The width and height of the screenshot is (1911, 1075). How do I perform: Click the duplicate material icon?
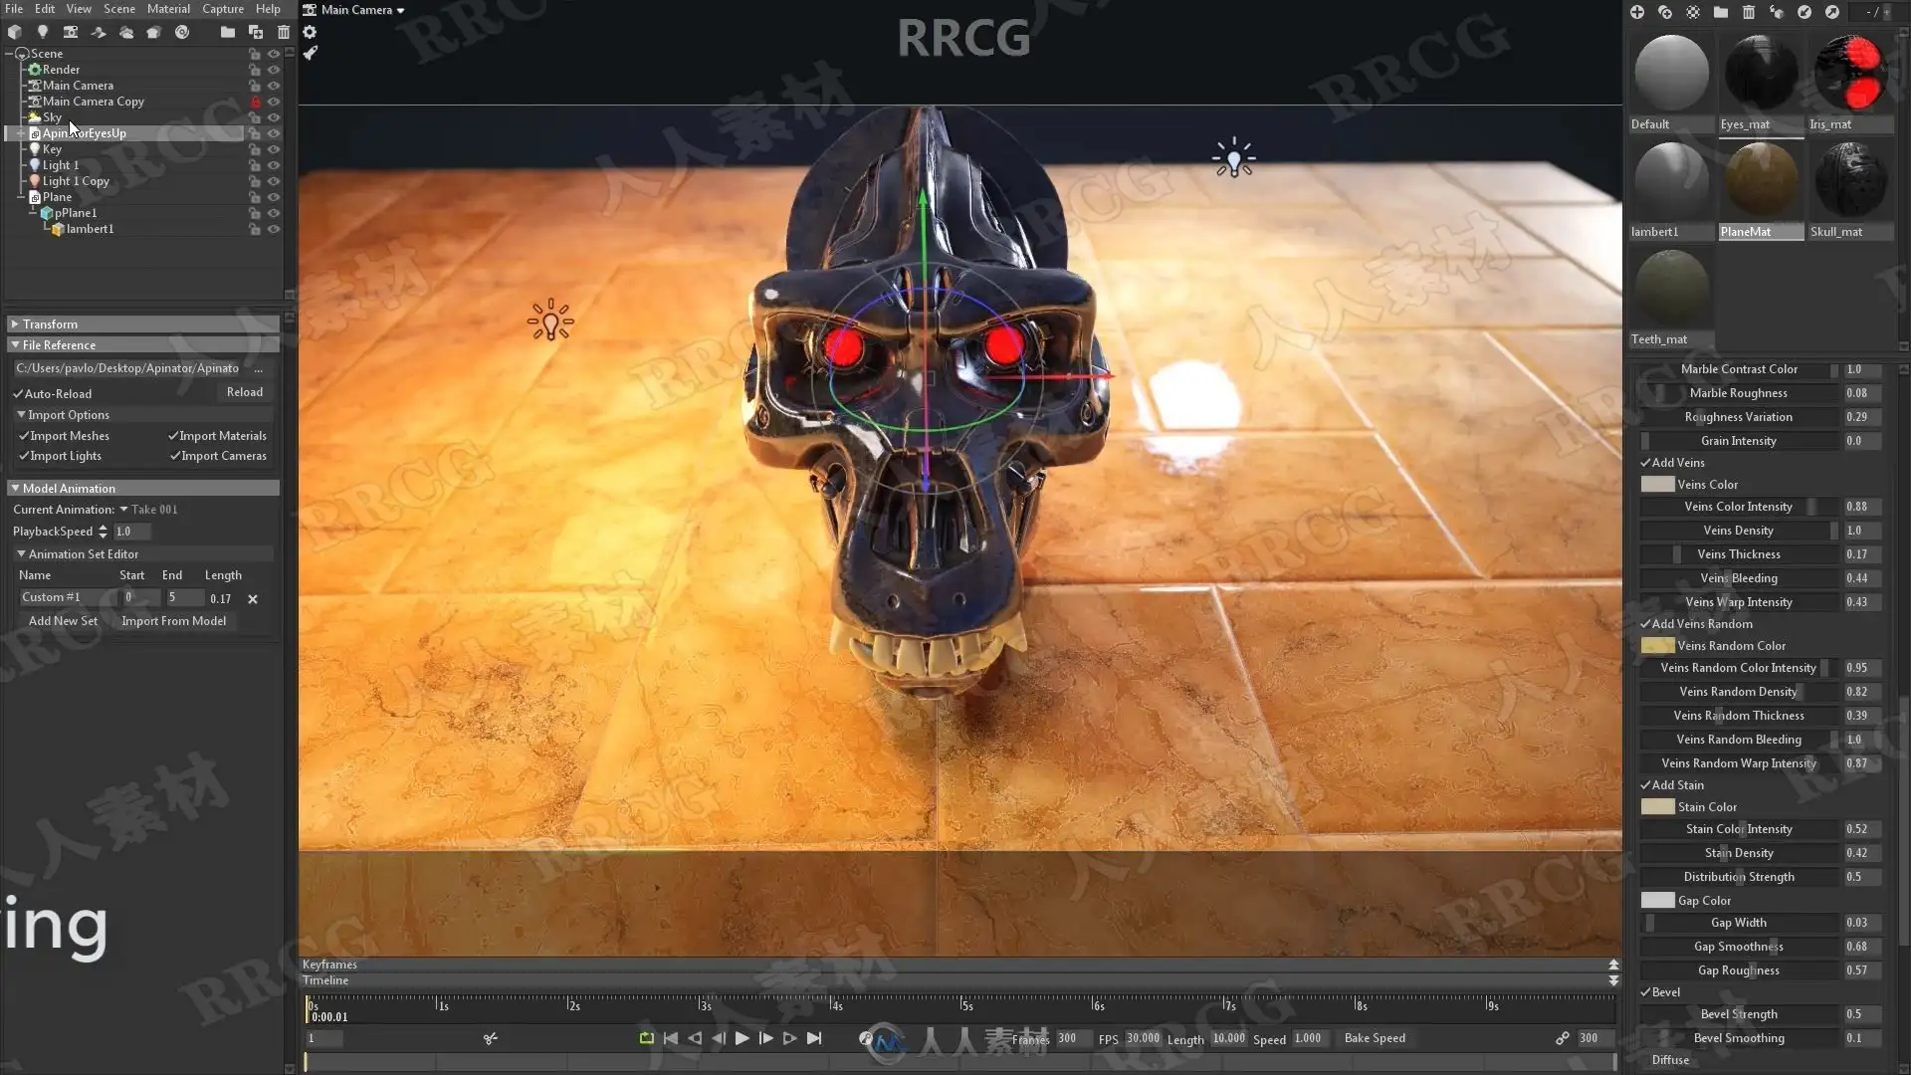(x=1665, y=12)
